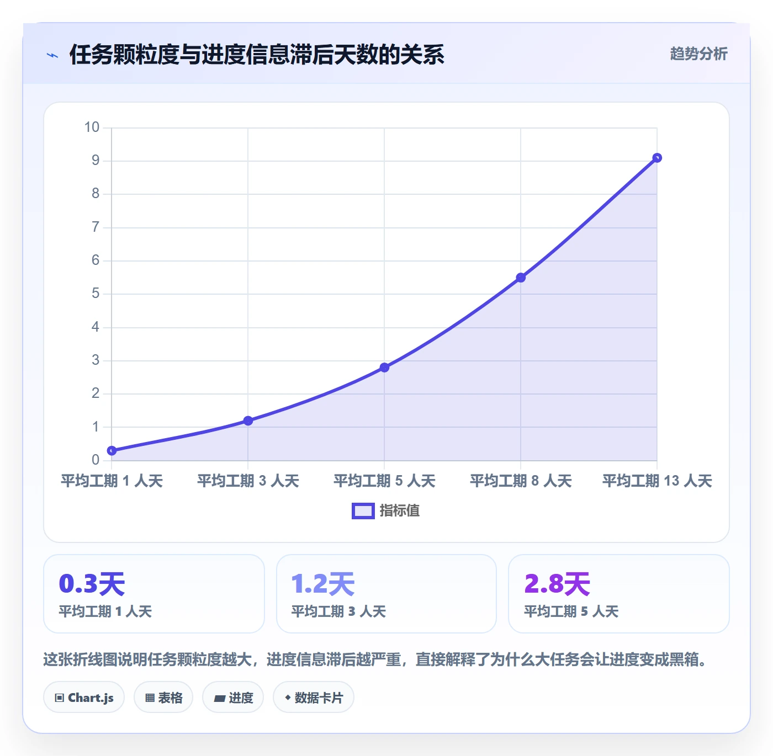Click x-axis label 平均工期 3 人天 under the chart
773x756 pixels.
click(x=248, y=481)
